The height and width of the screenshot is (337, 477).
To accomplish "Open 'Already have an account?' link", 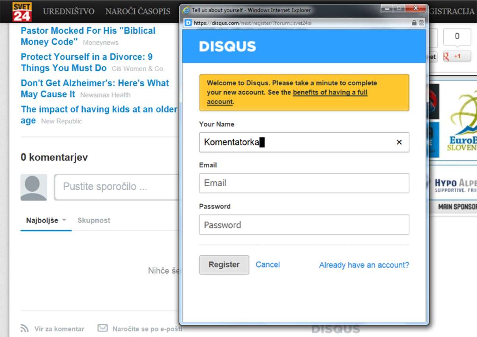I will tap(364, 265).
